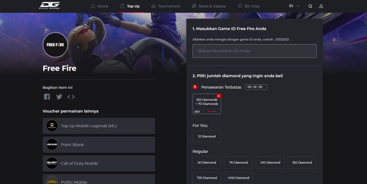The width and height of the screenshot is (367, 184).
Task: Click the News & Update nav icon
Action: [194, 6]
